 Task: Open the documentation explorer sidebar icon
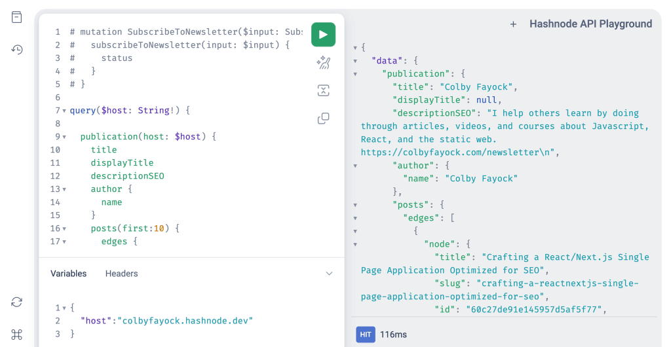(x=16, y=17)
